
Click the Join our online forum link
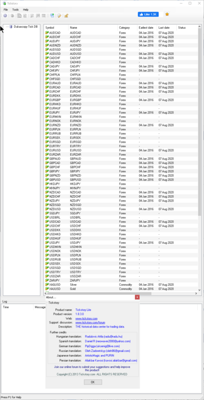click(92, 369)
